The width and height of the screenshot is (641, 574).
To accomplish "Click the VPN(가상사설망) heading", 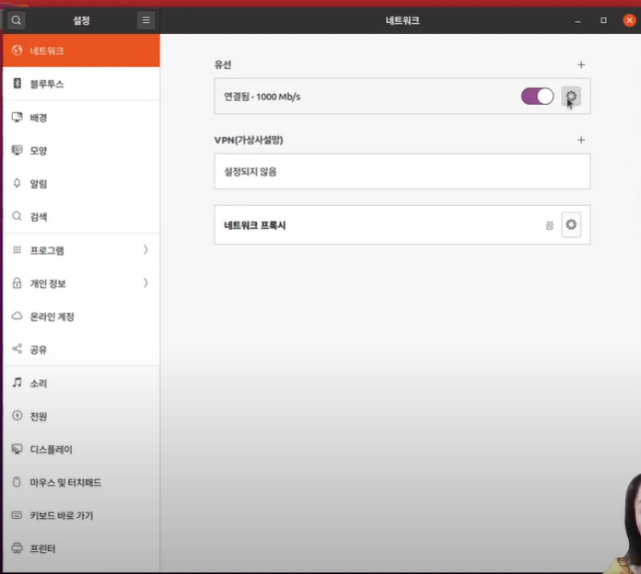I will click(249, 140).
